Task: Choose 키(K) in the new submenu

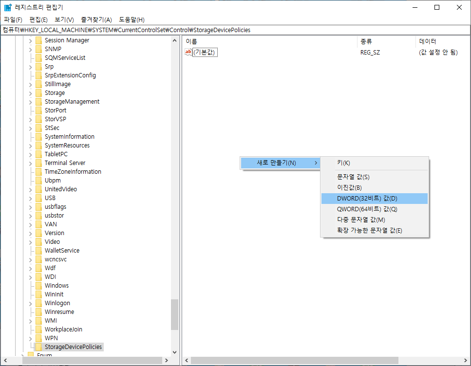Action: pyautogui.click(x=374, y=163)
